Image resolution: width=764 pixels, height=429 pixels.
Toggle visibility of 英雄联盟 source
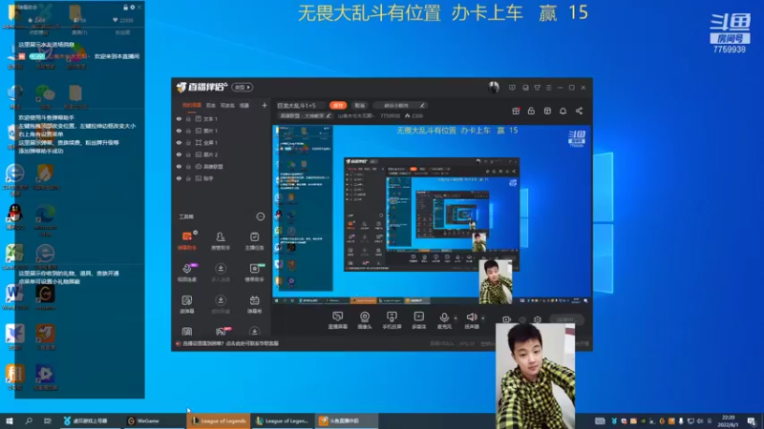[179, 166]
